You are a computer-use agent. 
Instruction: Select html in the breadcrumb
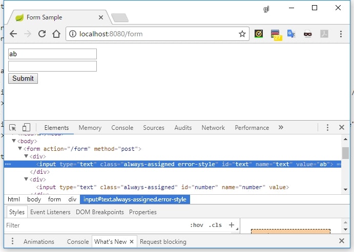tap(14, 199)
